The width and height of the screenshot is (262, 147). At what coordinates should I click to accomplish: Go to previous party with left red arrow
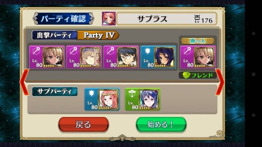click(24, 82)
